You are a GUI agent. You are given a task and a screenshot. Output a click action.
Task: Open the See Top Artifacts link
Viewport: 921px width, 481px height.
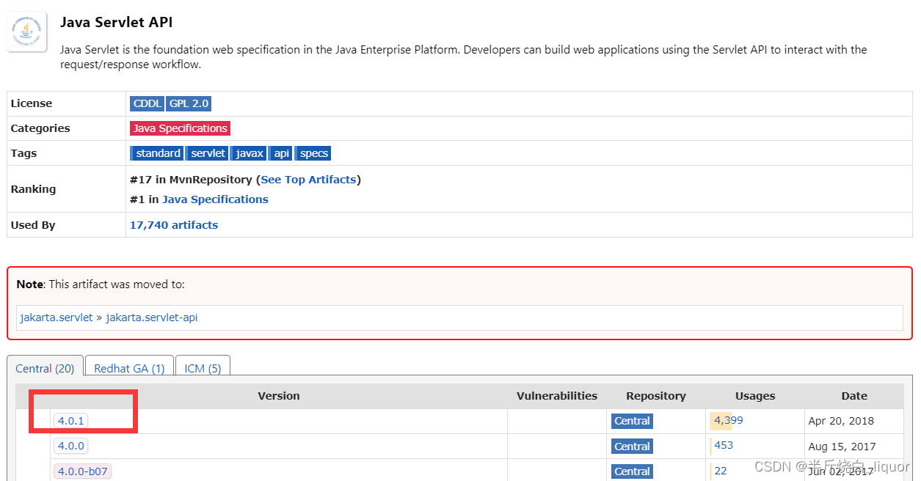coord(307,179)
